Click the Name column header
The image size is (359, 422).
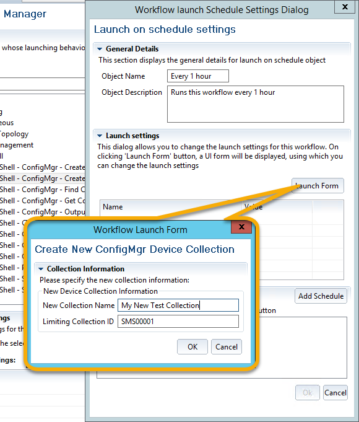pyautogui.click(x=171, y=207)
